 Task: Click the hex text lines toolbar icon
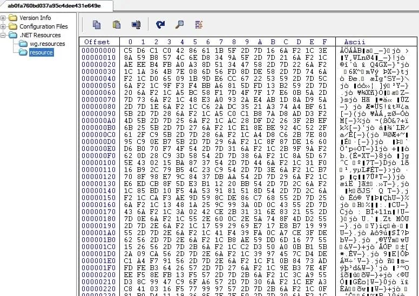[x=199, y=25]
